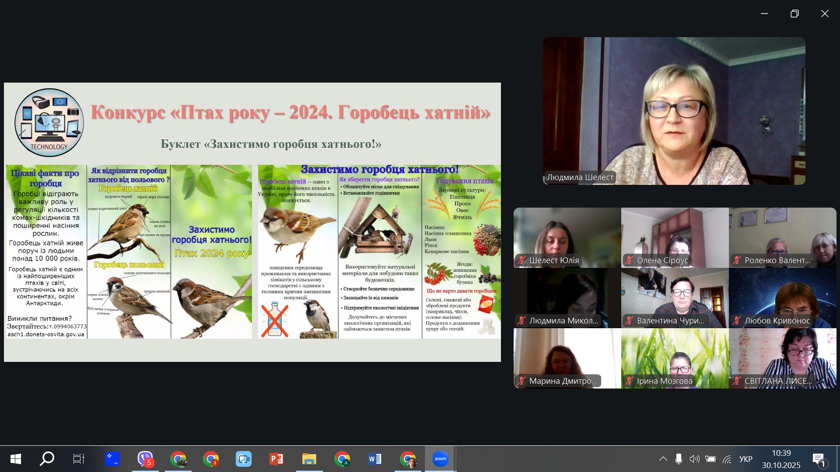Click the Zoom taskbar icon
Image resolution: width=840 pixels, height=472 pixels.
[440, 459]
